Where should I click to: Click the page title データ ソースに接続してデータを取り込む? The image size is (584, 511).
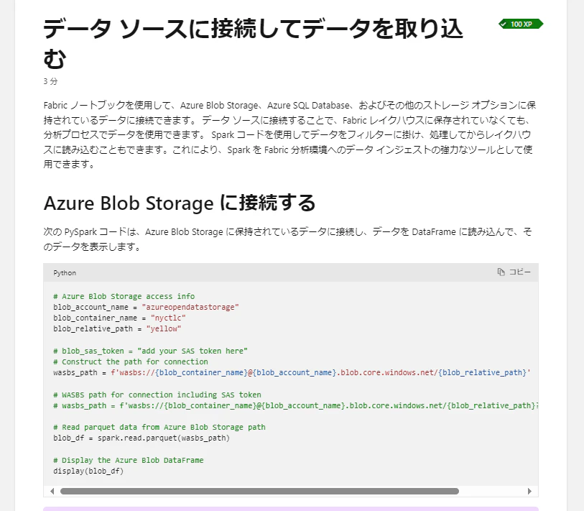click(253, 44)
